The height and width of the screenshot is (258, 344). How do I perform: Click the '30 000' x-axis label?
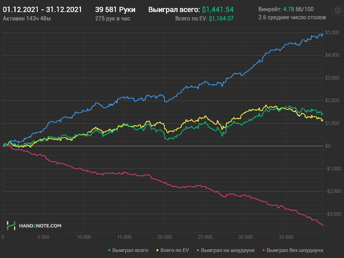246,237
